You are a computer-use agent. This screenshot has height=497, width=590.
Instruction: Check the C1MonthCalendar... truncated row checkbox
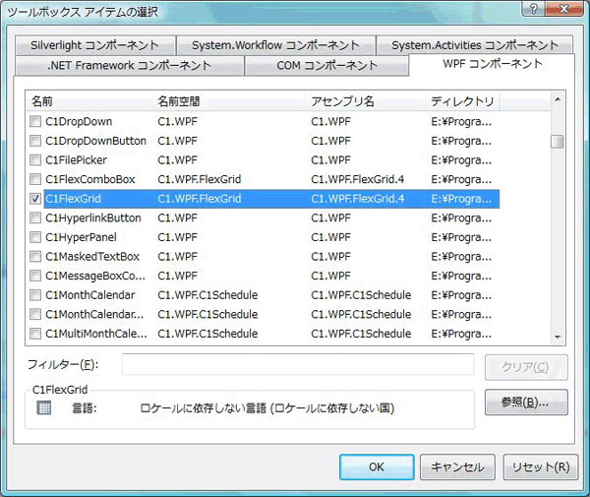pos(35,314)
